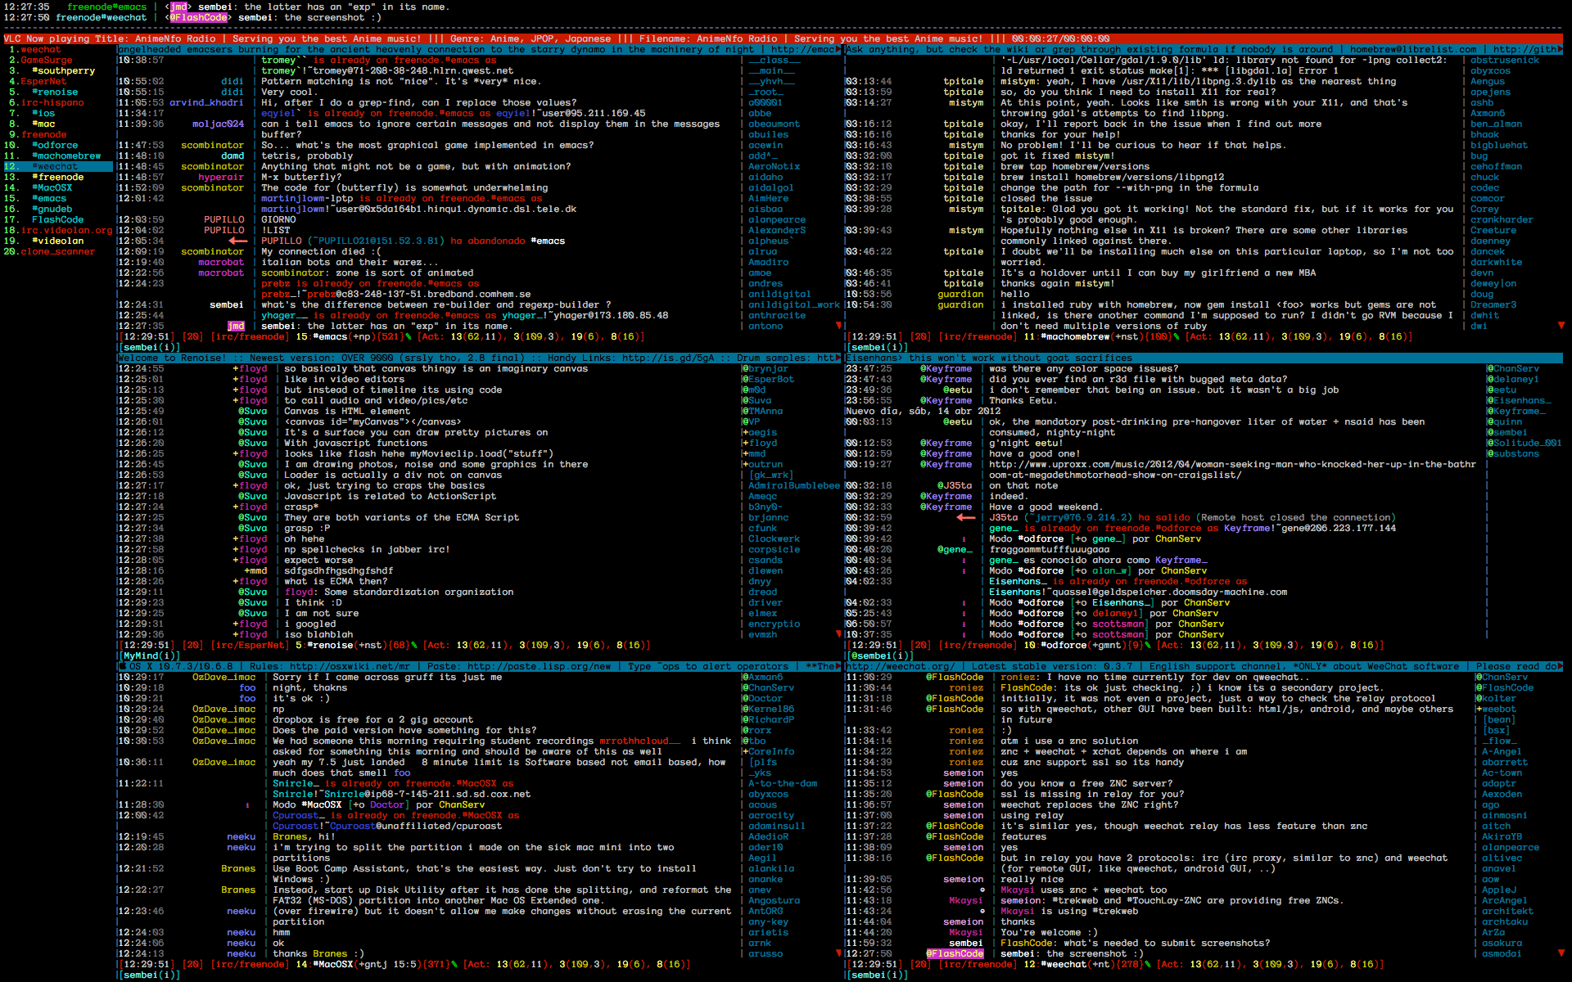This screenshot has width=1572, height=982.
Task: Click red scroll-down arrow in #renoise nicklist
Action: point(838,634)
